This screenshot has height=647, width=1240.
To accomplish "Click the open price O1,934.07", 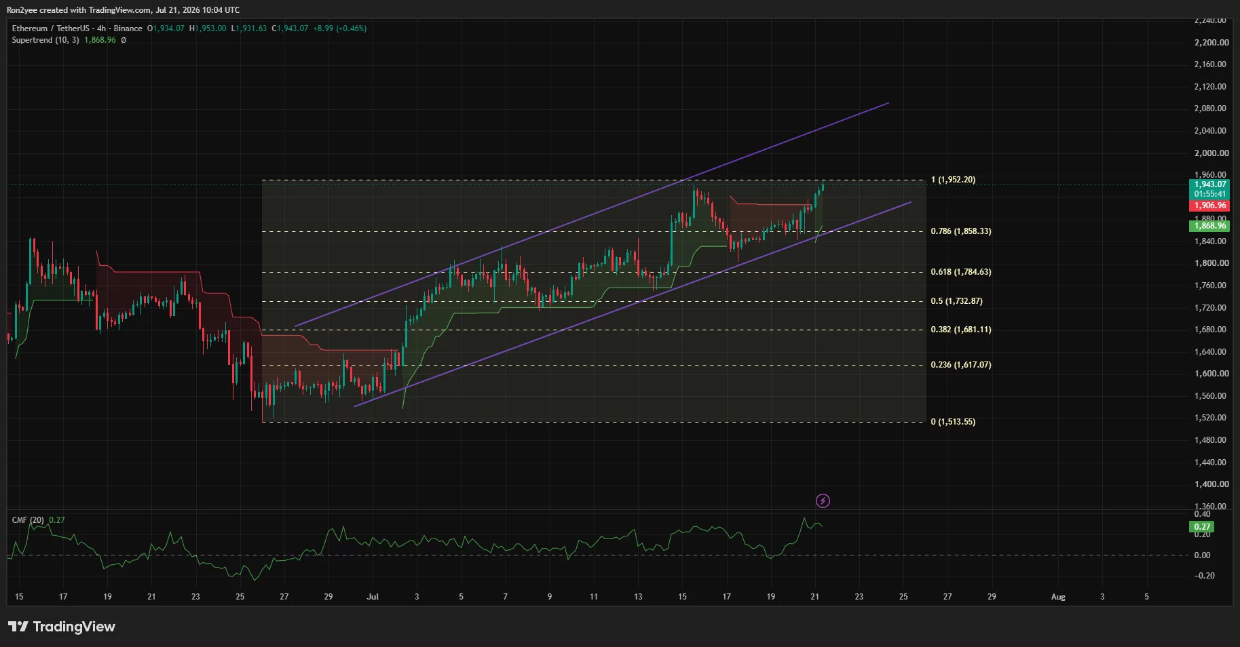I will (x=166, y=28).
